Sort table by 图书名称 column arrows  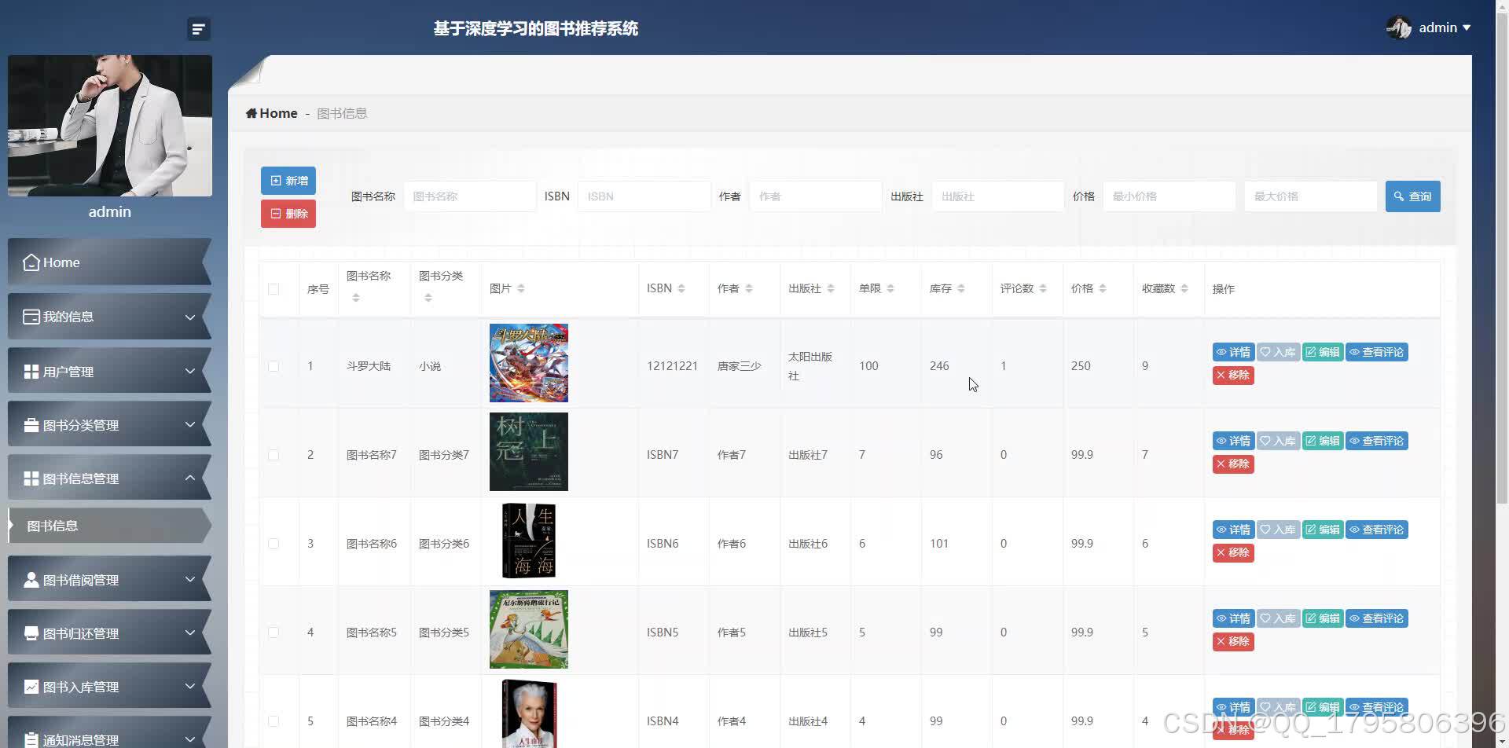tap(356, 298)
